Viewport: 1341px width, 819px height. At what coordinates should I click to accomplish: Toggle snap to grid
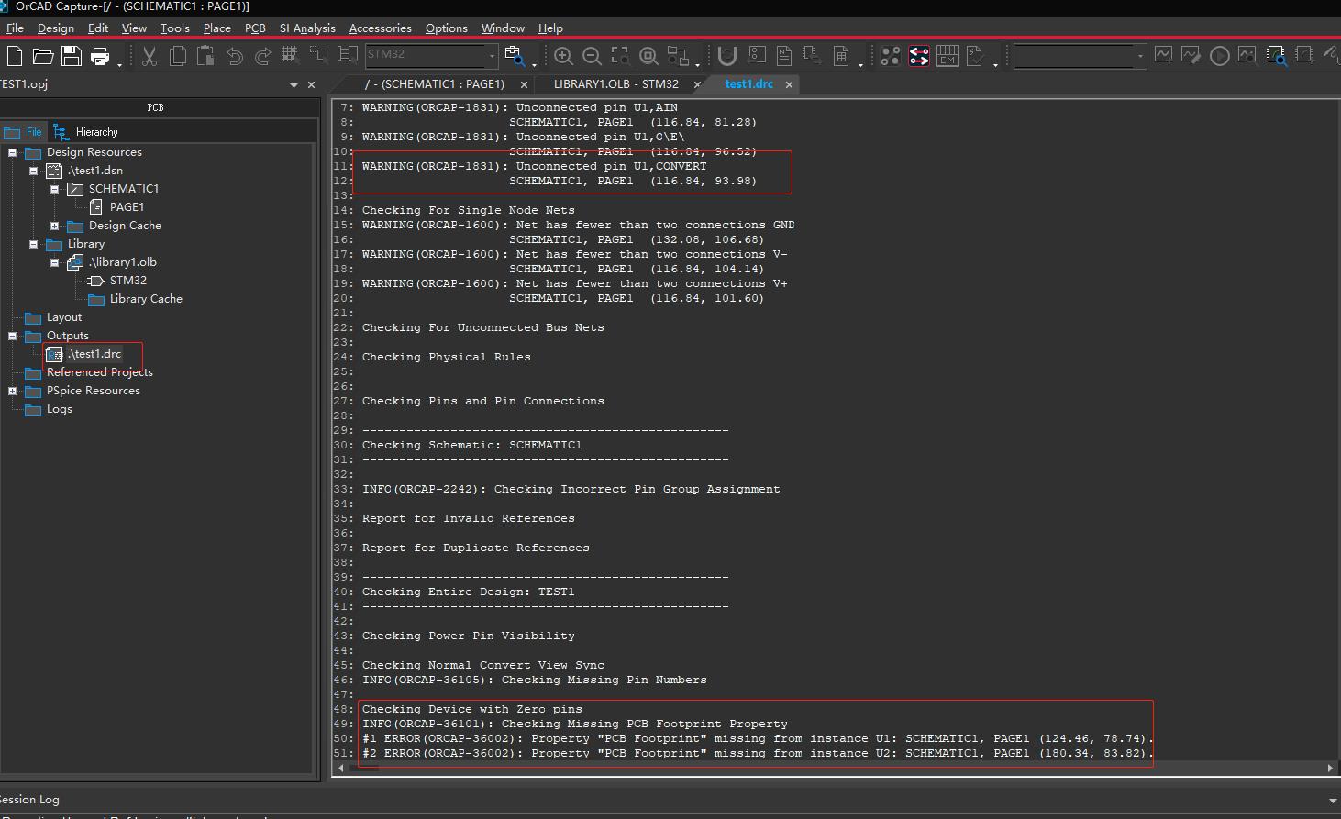pyautogui.click(x=289, y=55)
